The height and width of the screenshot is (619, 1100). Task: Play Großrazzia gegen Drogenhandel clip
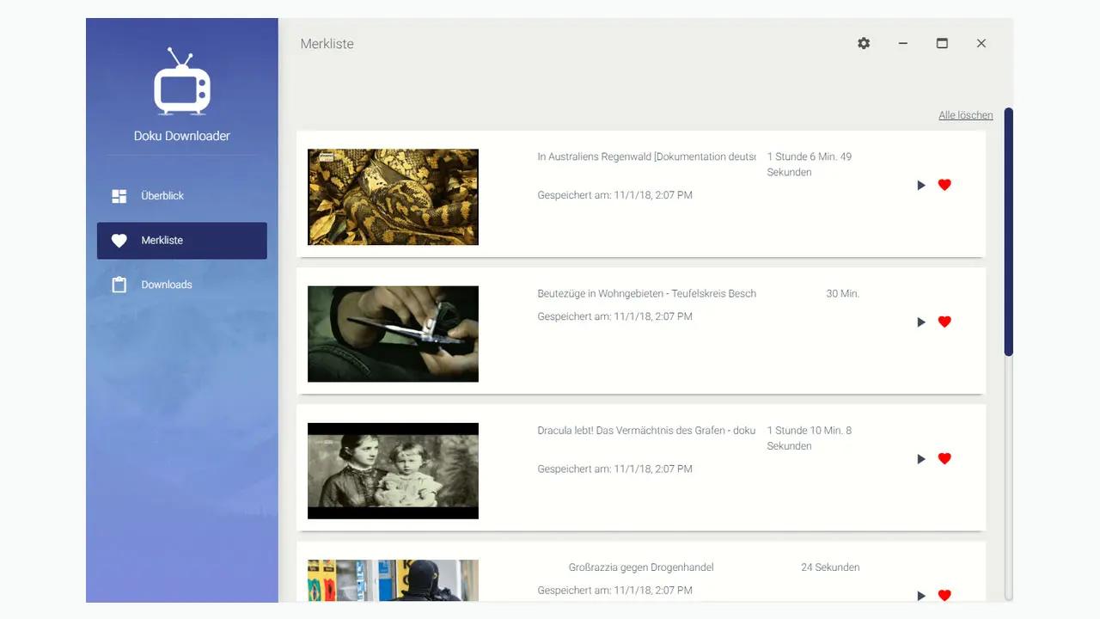[x=921, y=595]
